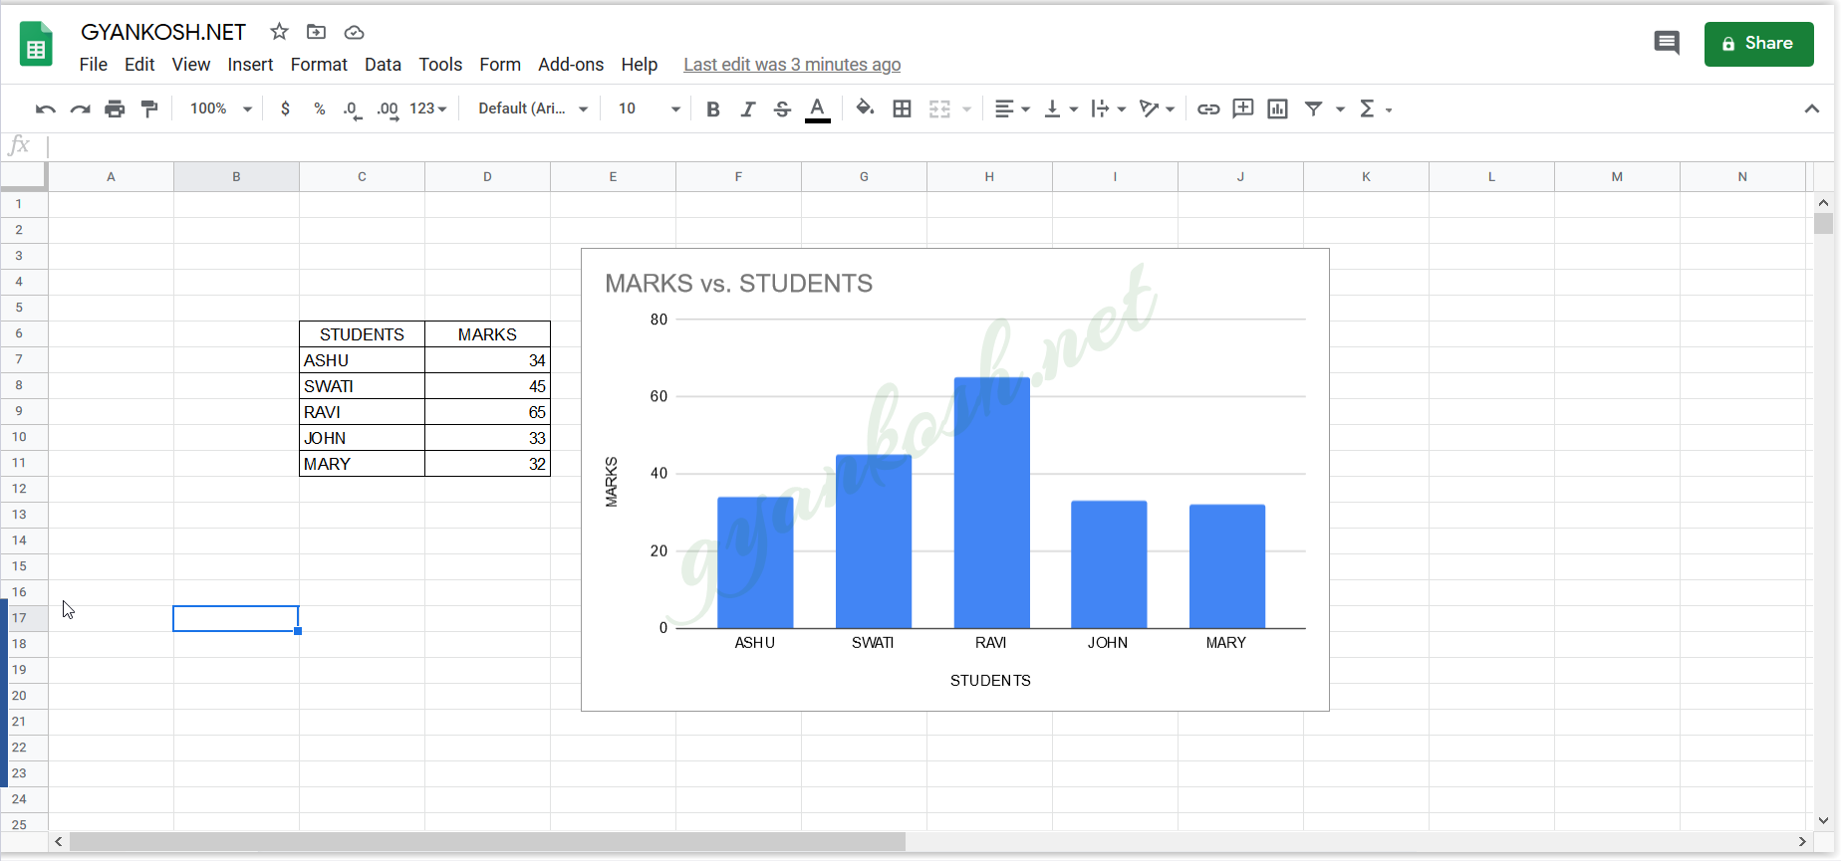Click the Print icon

click(115, 108)
